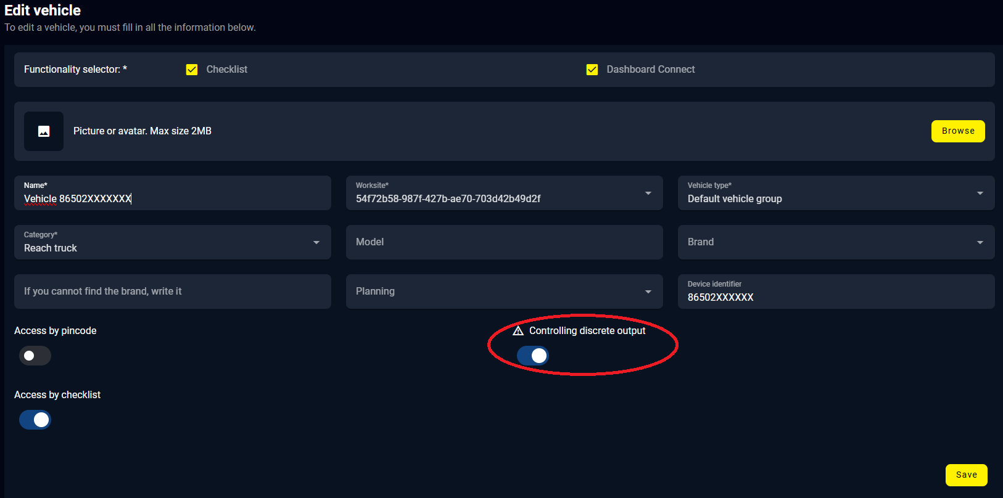Viewport: 1003px width, 498px height.
Task: Click the picture avatar placeholder icon
Action: (44, 131)
